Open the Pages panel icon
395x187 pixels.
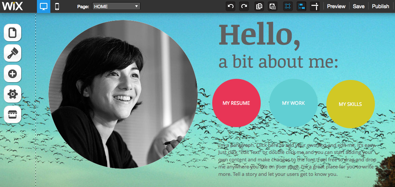[13, 33]
